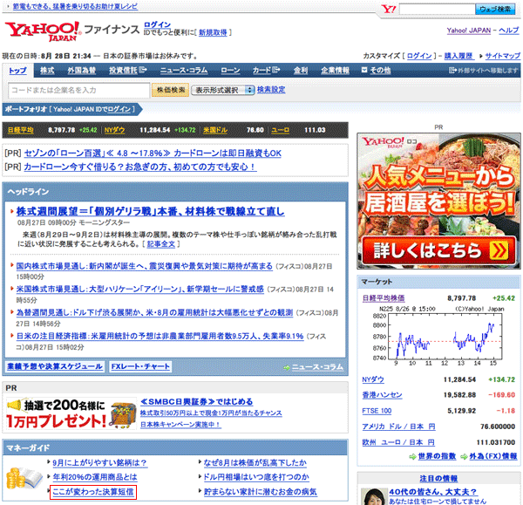
Task: Click the gold coins icon in マネーガイド
Action: click(19, 477)
